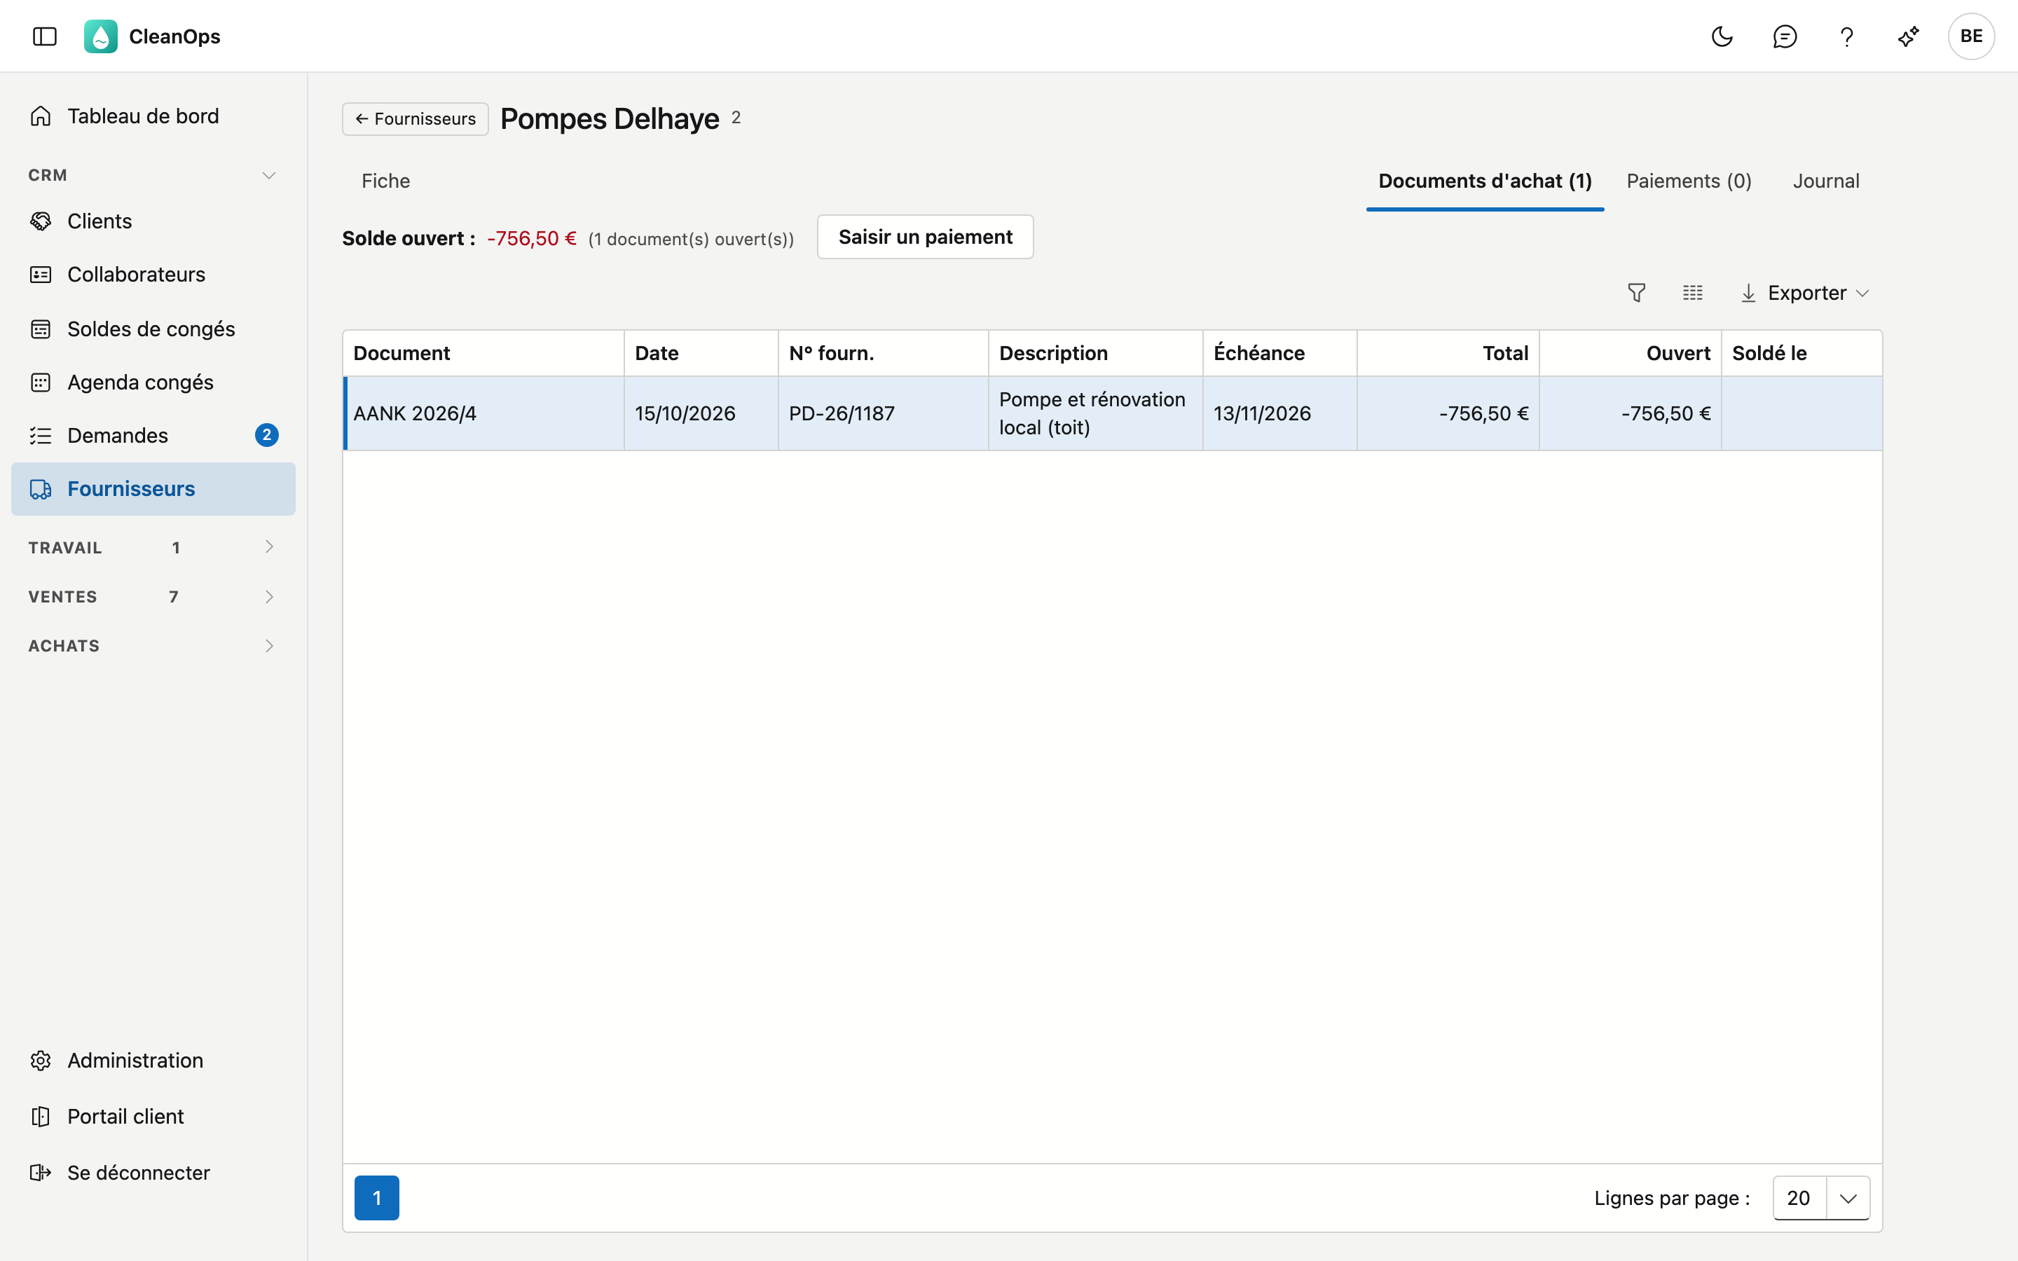The width and height of the screenshot is (2018, 1261).
Task: Click the 13/11/2026 due date cell
Action: point(1279,413)
